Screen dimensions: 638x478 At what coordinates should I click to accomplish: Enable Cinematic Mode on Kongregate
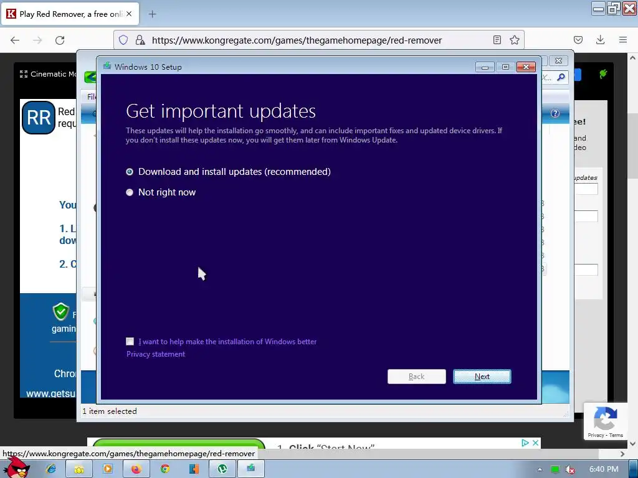(x=48, y=74)
